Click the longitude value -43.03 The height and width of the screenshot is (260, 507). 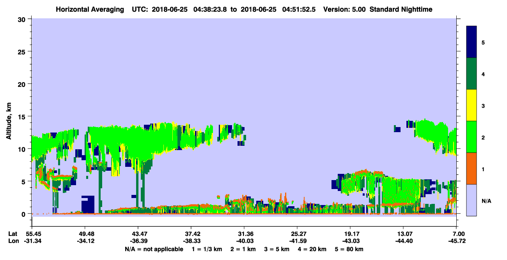coord(350,241)
